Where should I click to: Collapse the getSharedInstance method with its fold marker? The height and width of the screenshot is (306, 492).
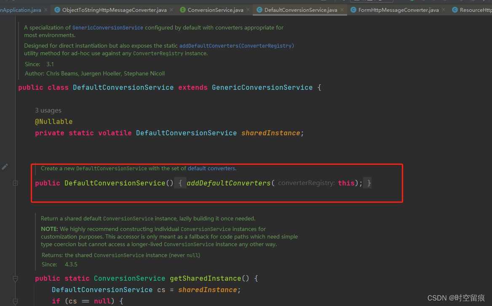pos(16,279)
